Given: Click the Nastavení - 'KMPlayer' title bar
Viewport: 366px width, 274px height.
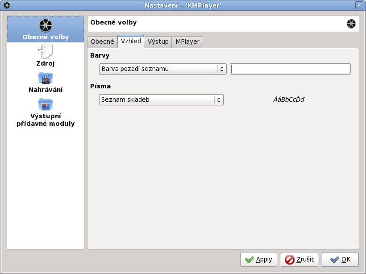Looking at the screenshot, I should (183, 5).
